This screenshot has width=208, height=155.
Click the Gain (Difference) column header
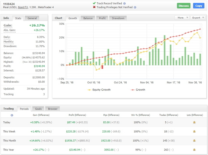[x=41, y=115]
